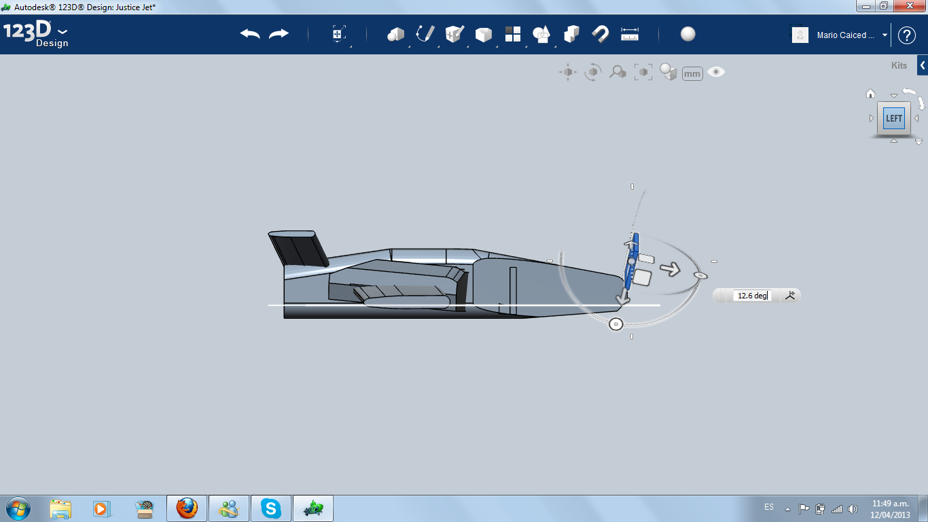Select the Orbit navigation tool
Screen dimensions: 928x522
point(593,72)
